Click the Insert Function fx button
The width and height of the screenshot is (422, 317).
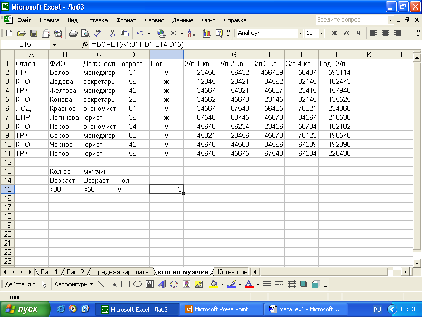(85, 45)
